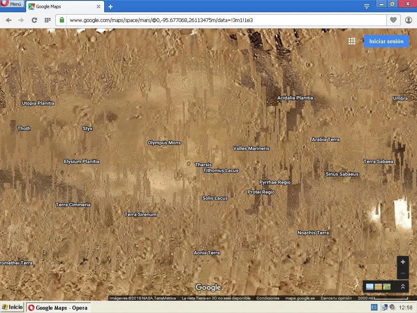Screen dimensions: 417x313
Task: Click the Umbra label
Action: click(x=400, y=99)
